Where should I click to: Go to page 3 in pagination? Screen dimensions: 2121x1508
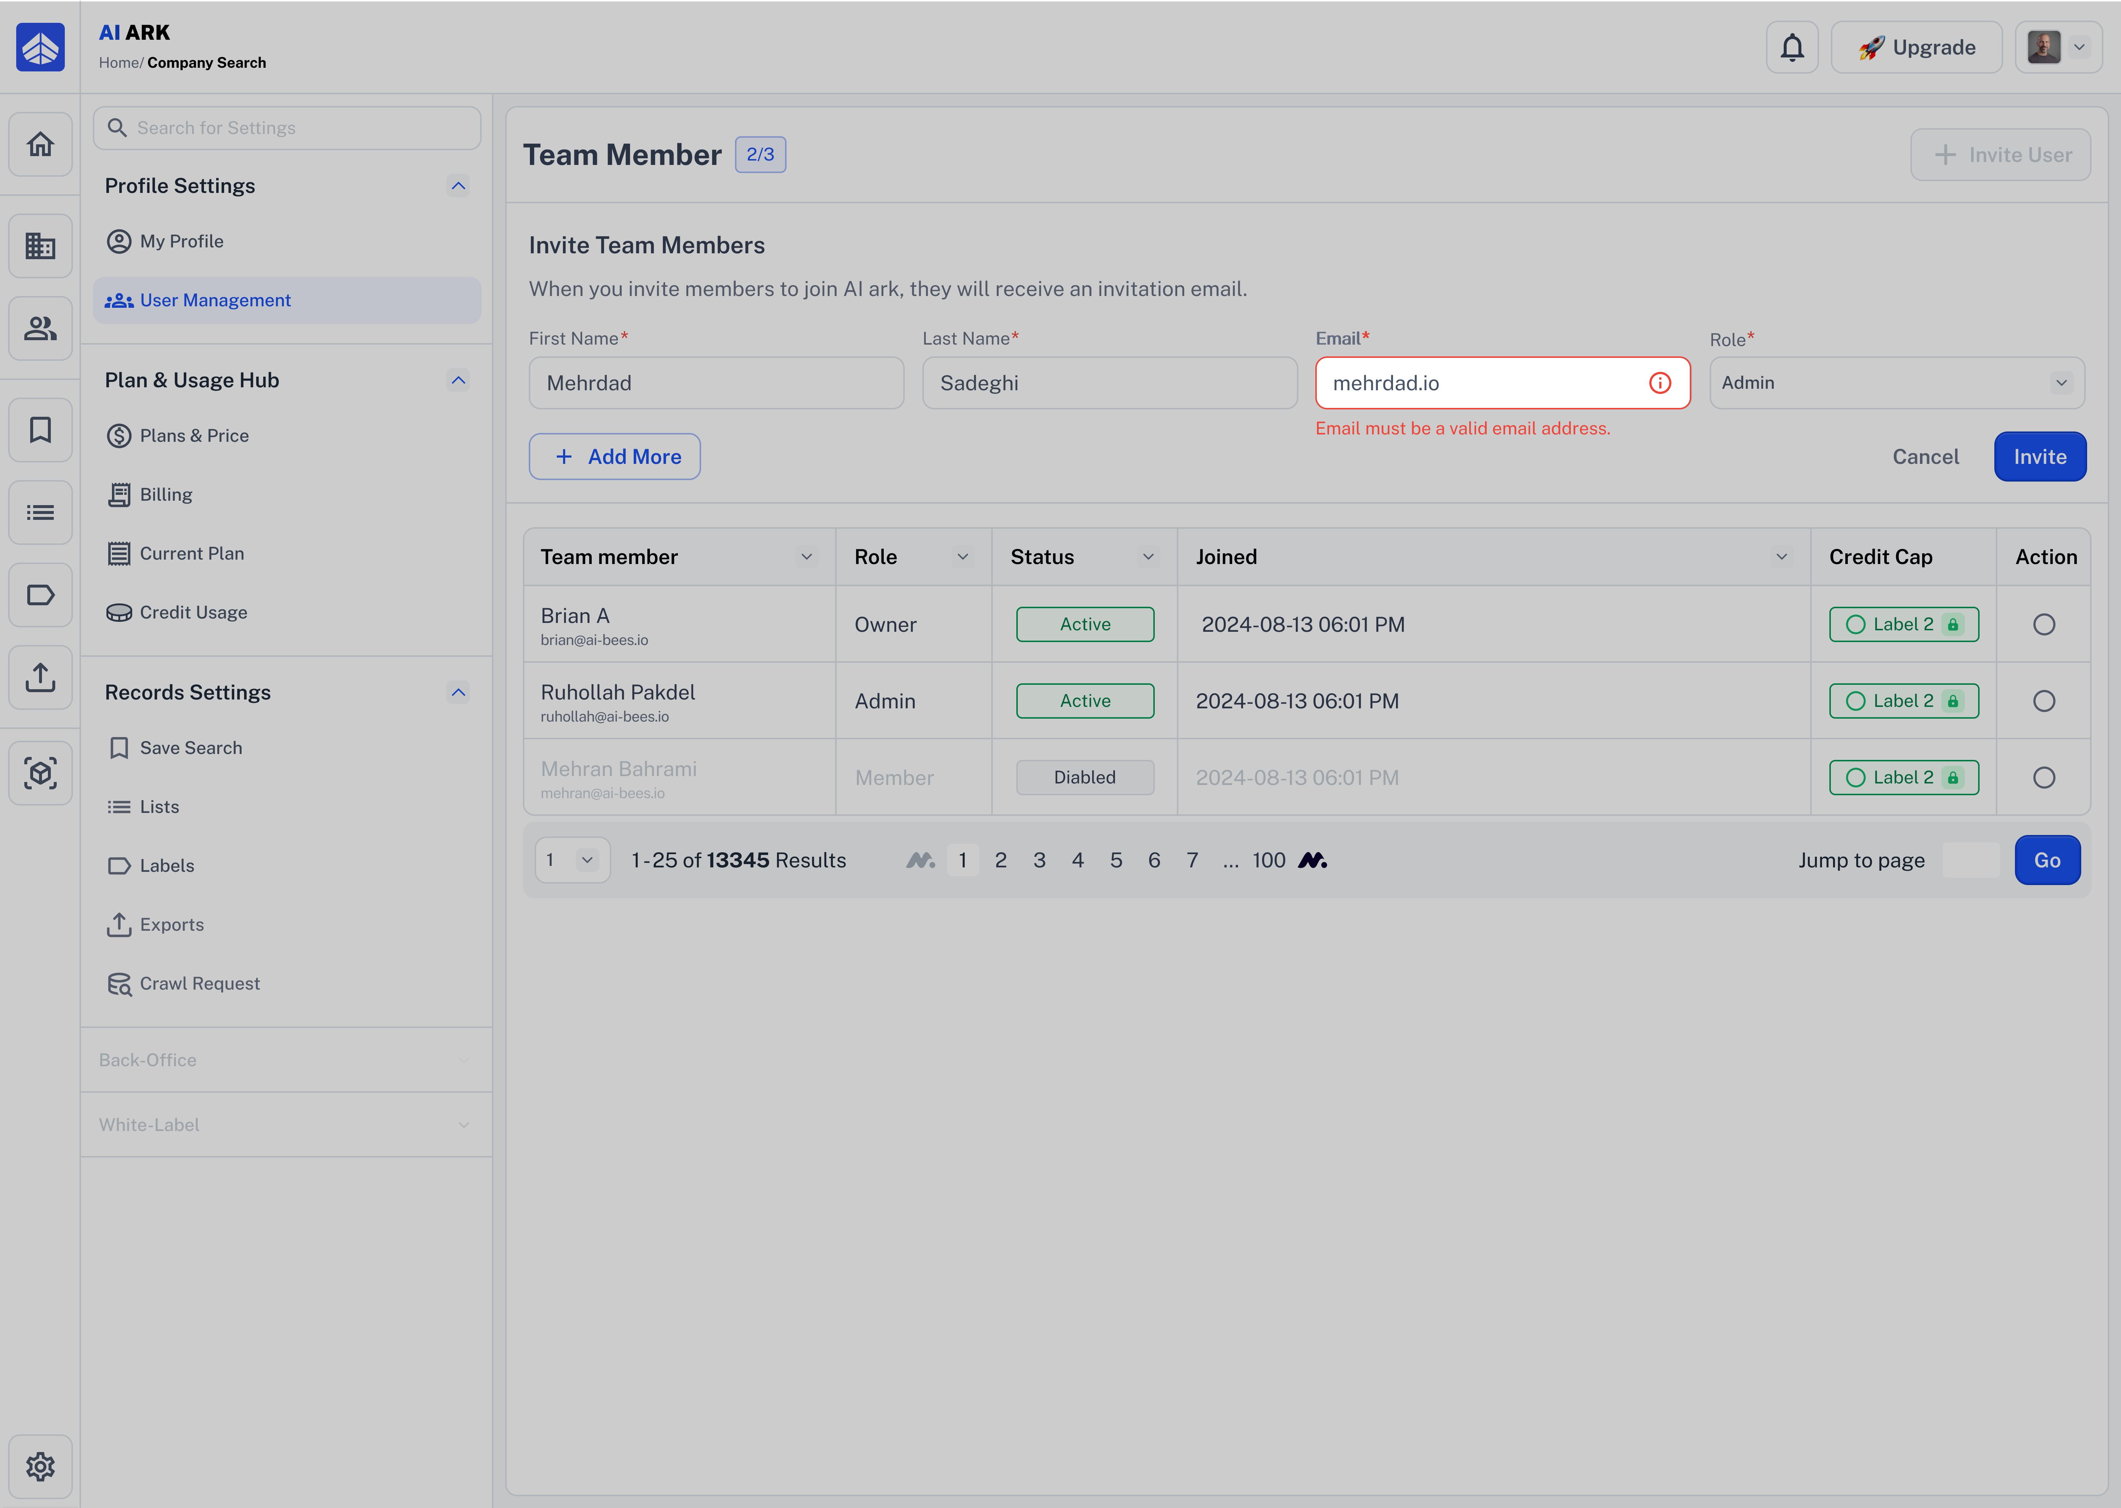point(1039,861)
